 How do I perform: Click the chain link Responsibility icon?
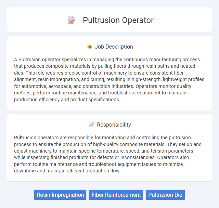[x=92, y=125]
